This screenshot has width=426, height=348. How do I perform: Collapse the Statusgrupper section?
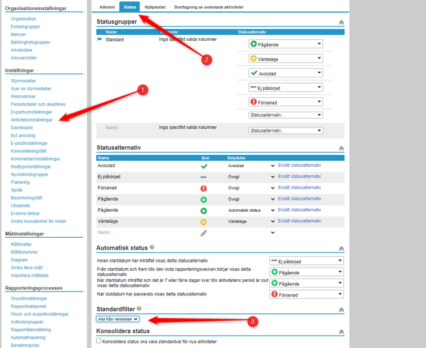[341, 22]
